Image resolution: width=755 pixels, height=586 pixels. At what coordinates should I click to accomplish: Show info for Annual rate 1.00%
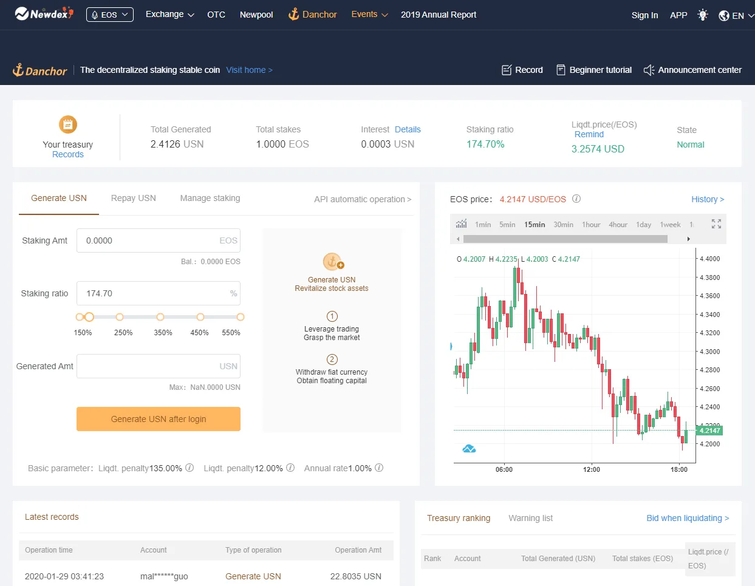pyautogui.click(x=379, y=468)
